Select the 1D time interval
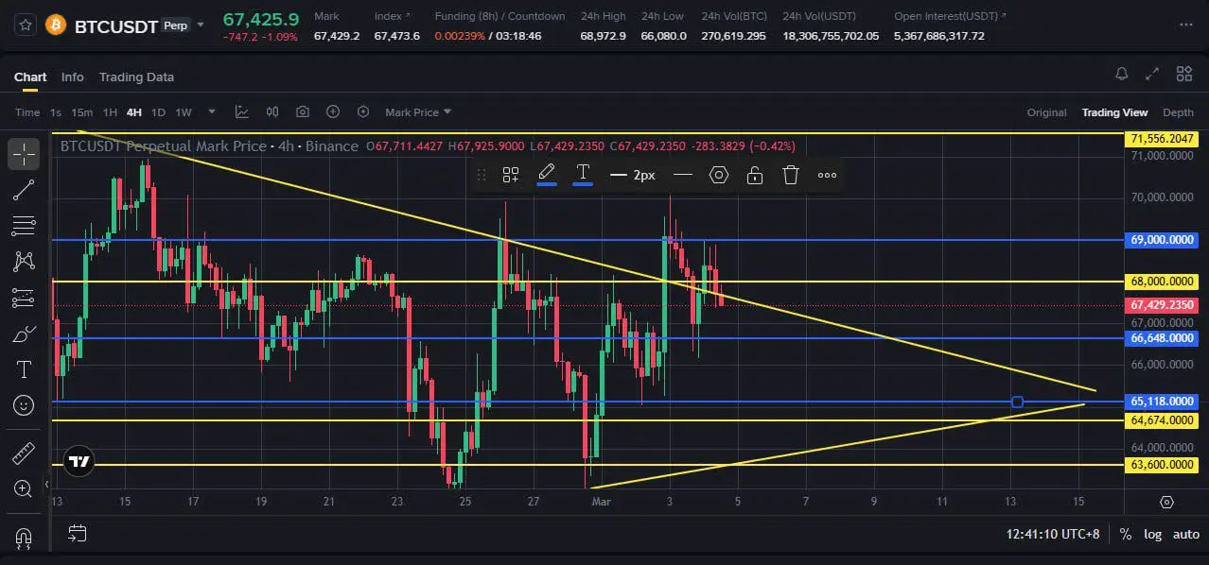 [x=158, y=112]
